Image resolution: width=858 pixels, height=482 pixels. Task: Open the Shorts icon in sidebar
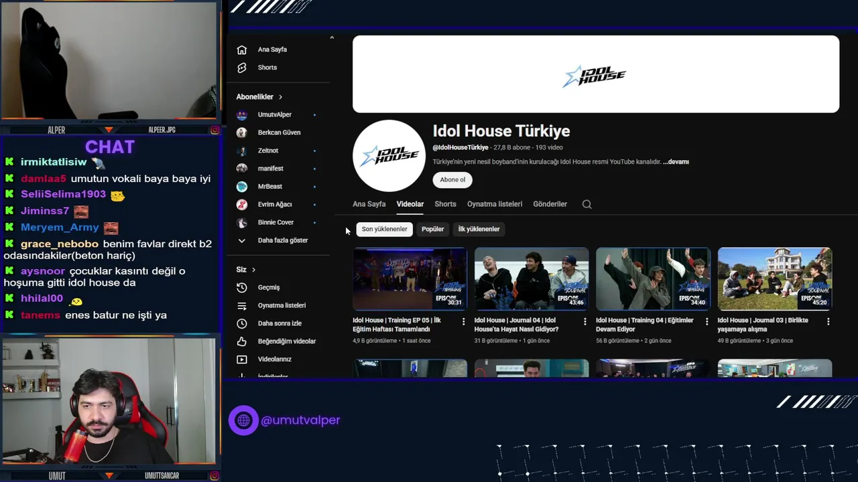pyautogui.click(x=242, y=68)
